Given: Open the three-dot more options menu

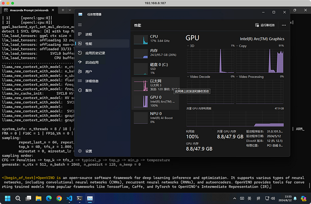Looking at the screenshot, I should (x=284, y=25).
